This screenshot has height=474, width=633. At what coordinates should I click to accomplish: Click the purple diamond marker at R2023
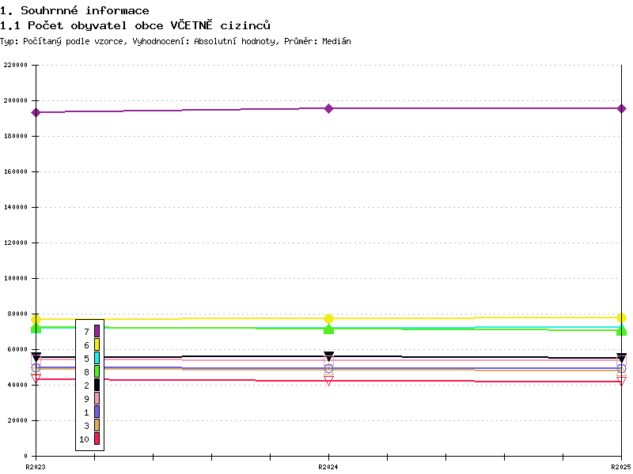pyautogui.click(x=36, y=112)
